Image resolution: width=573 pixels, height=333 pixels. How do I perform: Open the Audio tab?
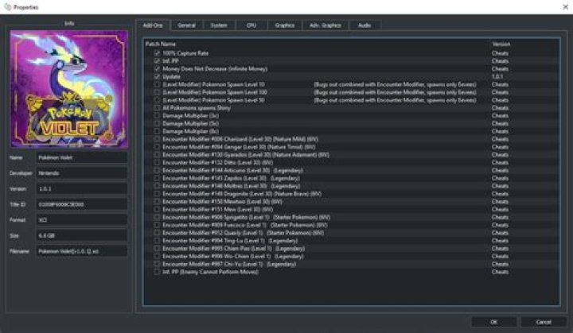click(x=364, y=25)
